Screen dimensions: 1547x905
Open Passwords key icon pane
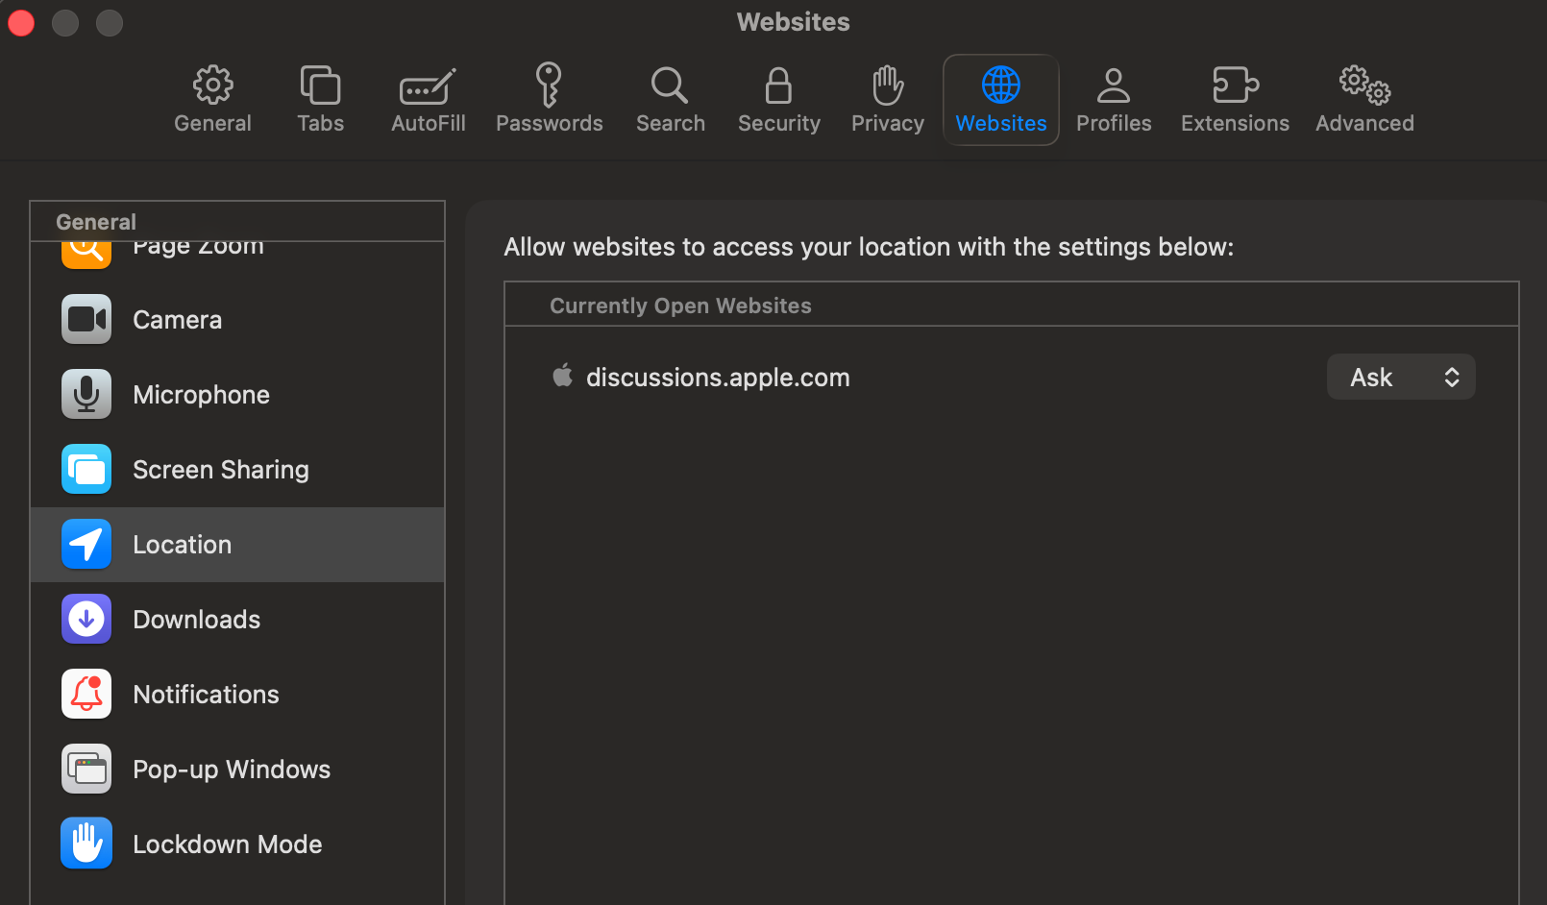pos(549,99)
